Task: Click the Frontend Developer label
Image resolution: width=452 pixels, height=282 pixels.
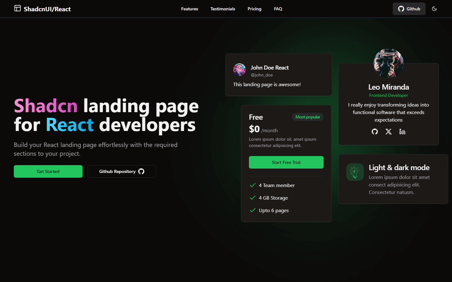Action: (389, 95)
